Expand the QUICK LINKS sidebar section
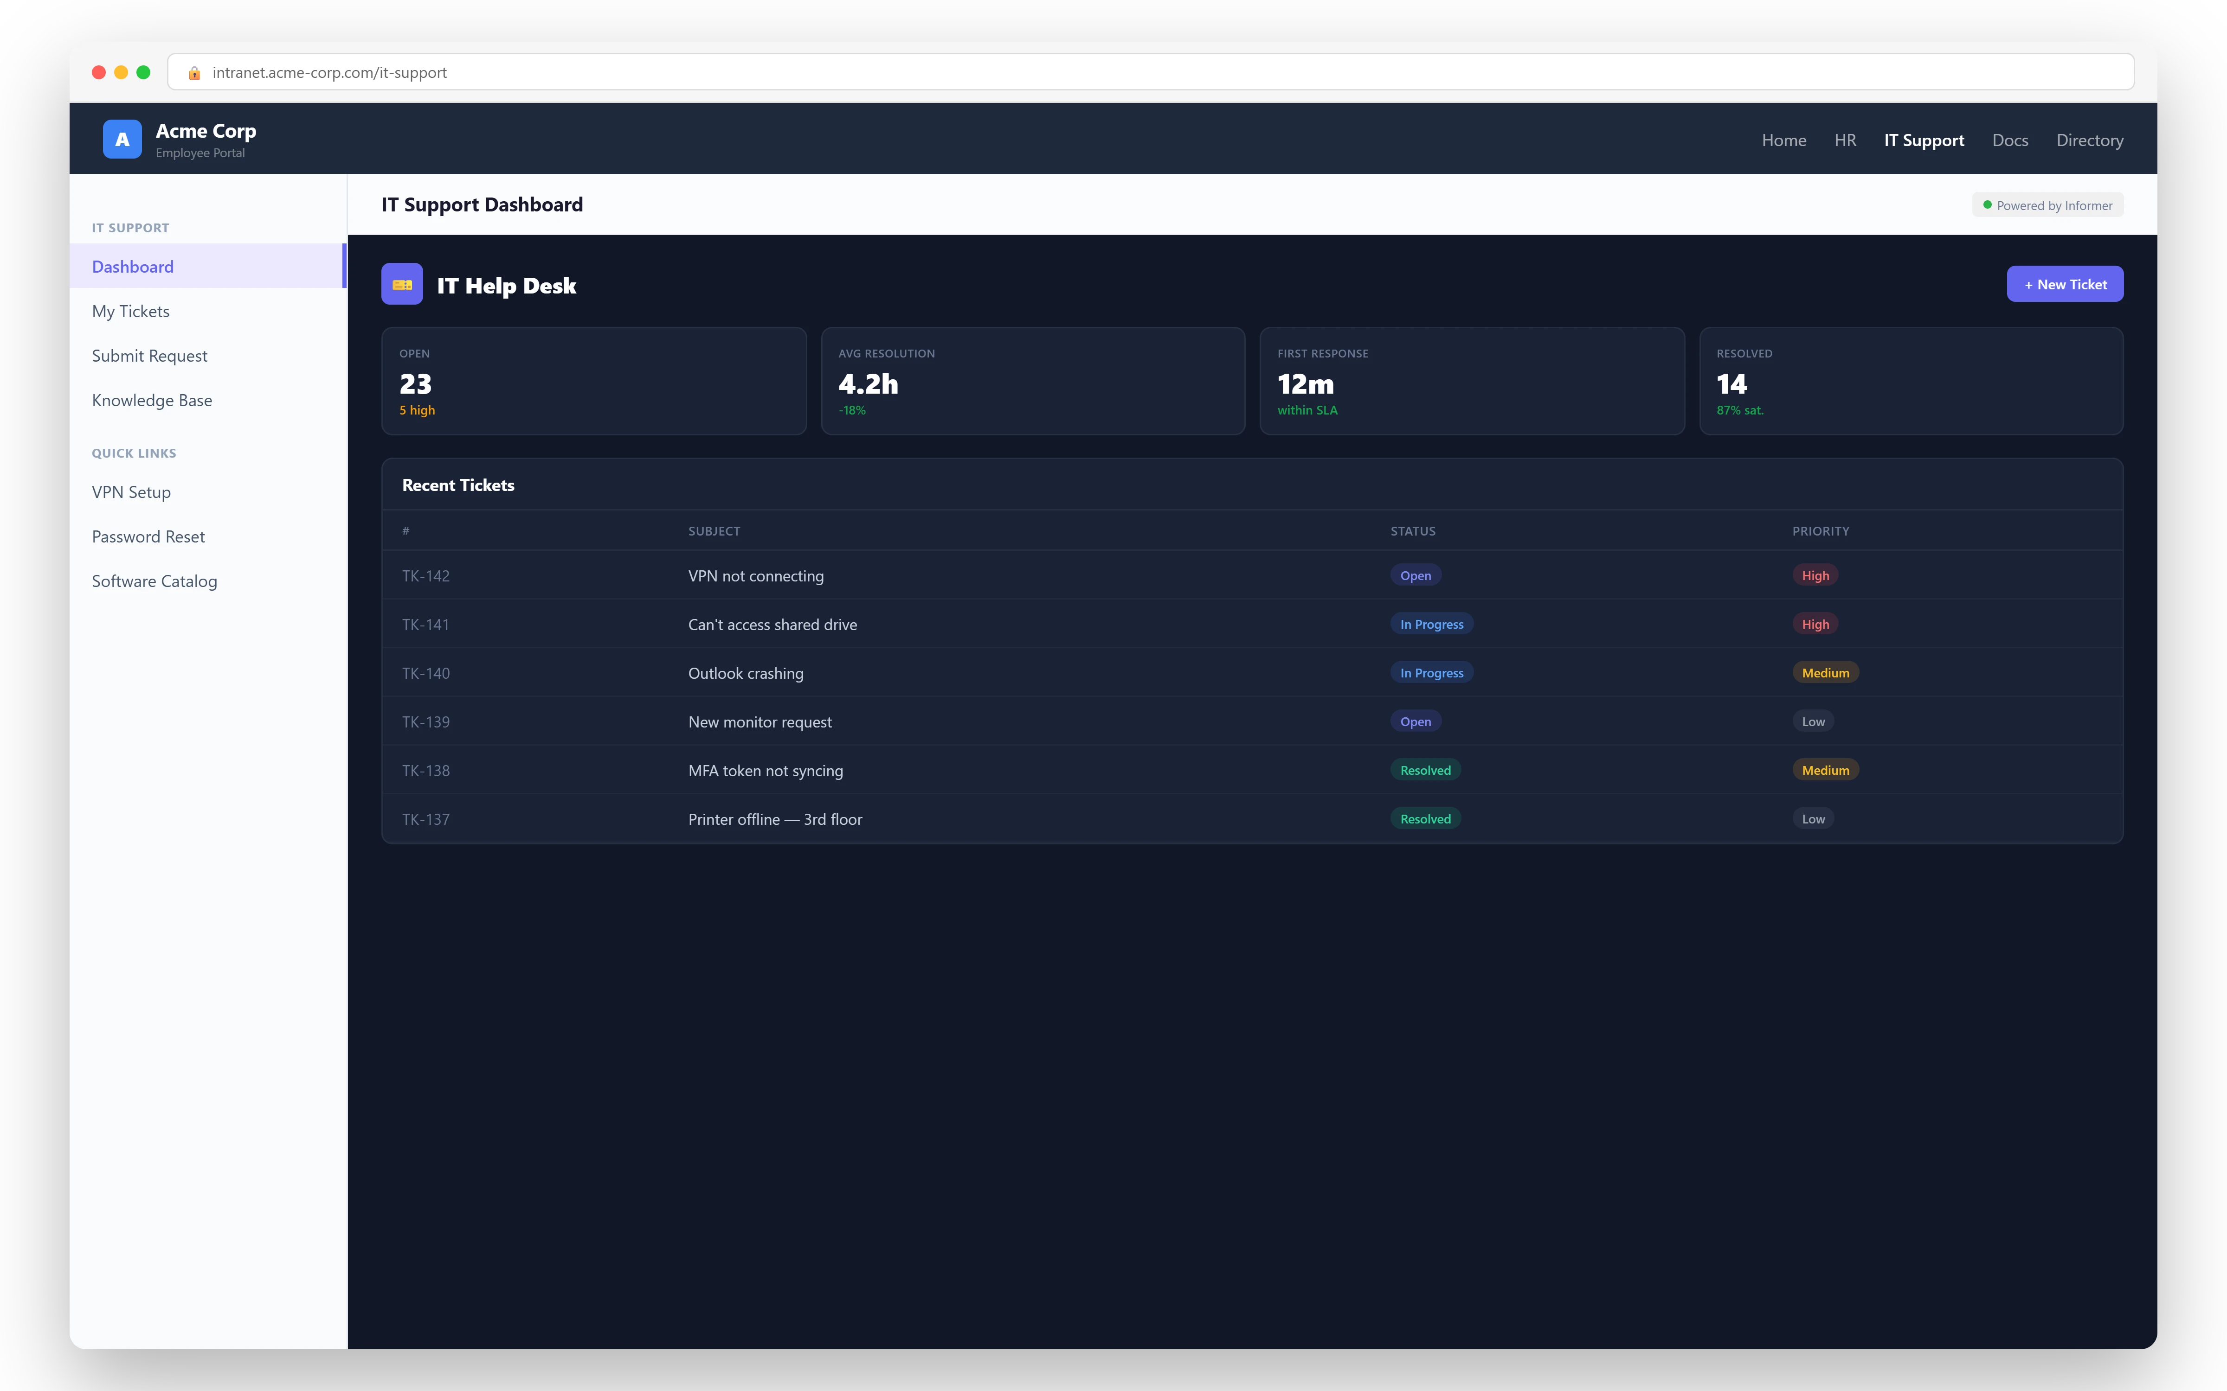Image resolution: width=2227 pixels, height=1391 pixels. (x=134, y=453)
